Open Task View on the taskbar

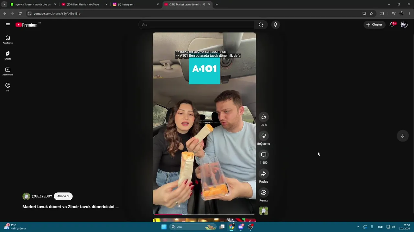(x=222, y=227)
